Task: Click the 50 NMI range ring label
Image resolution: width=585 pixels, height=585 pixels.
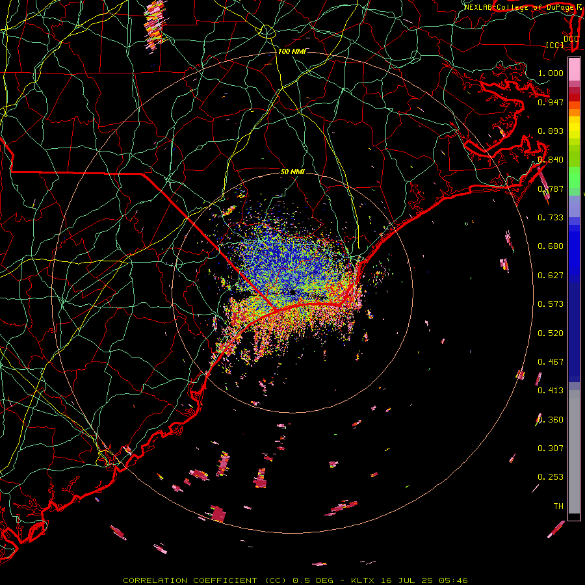Action: pyautogui.click(x=292, y=172)
